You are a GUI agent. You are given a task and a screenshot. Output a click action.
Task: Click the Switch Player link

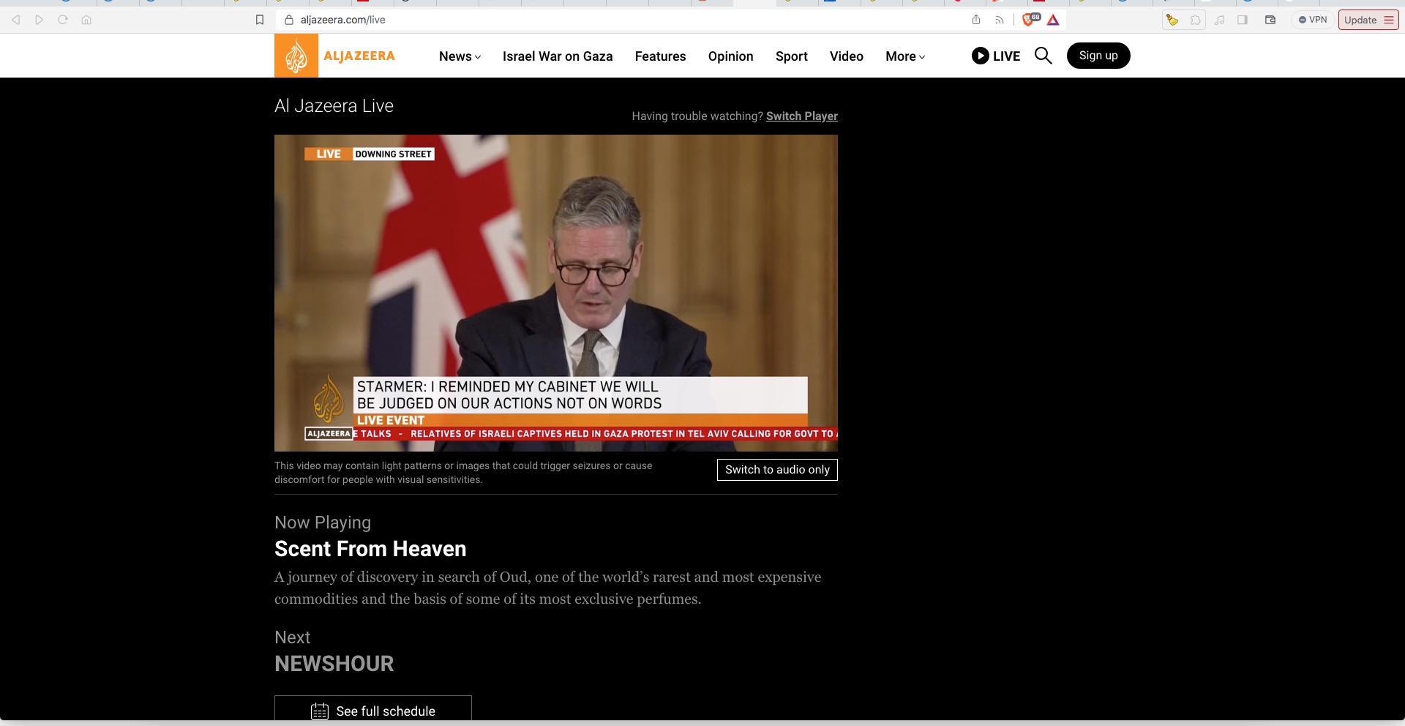click(802, 116)
